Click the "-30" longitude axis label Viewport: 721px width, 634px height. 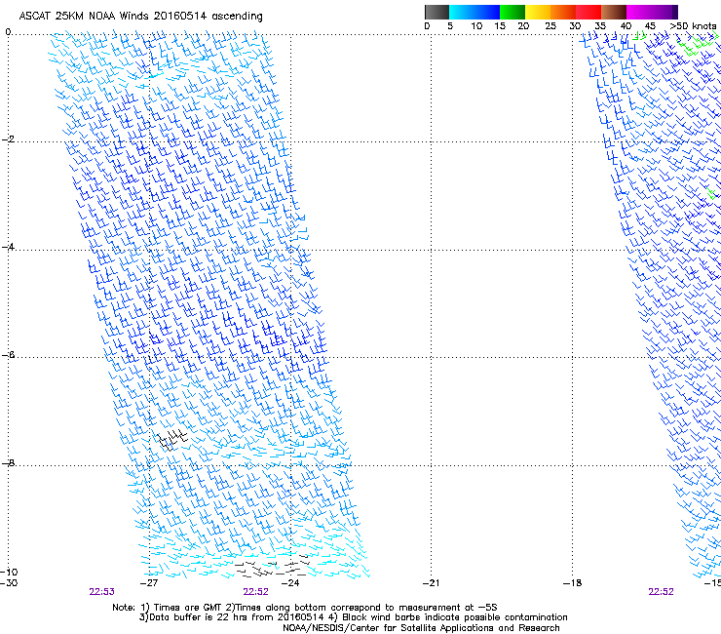(x=9, y=583)
